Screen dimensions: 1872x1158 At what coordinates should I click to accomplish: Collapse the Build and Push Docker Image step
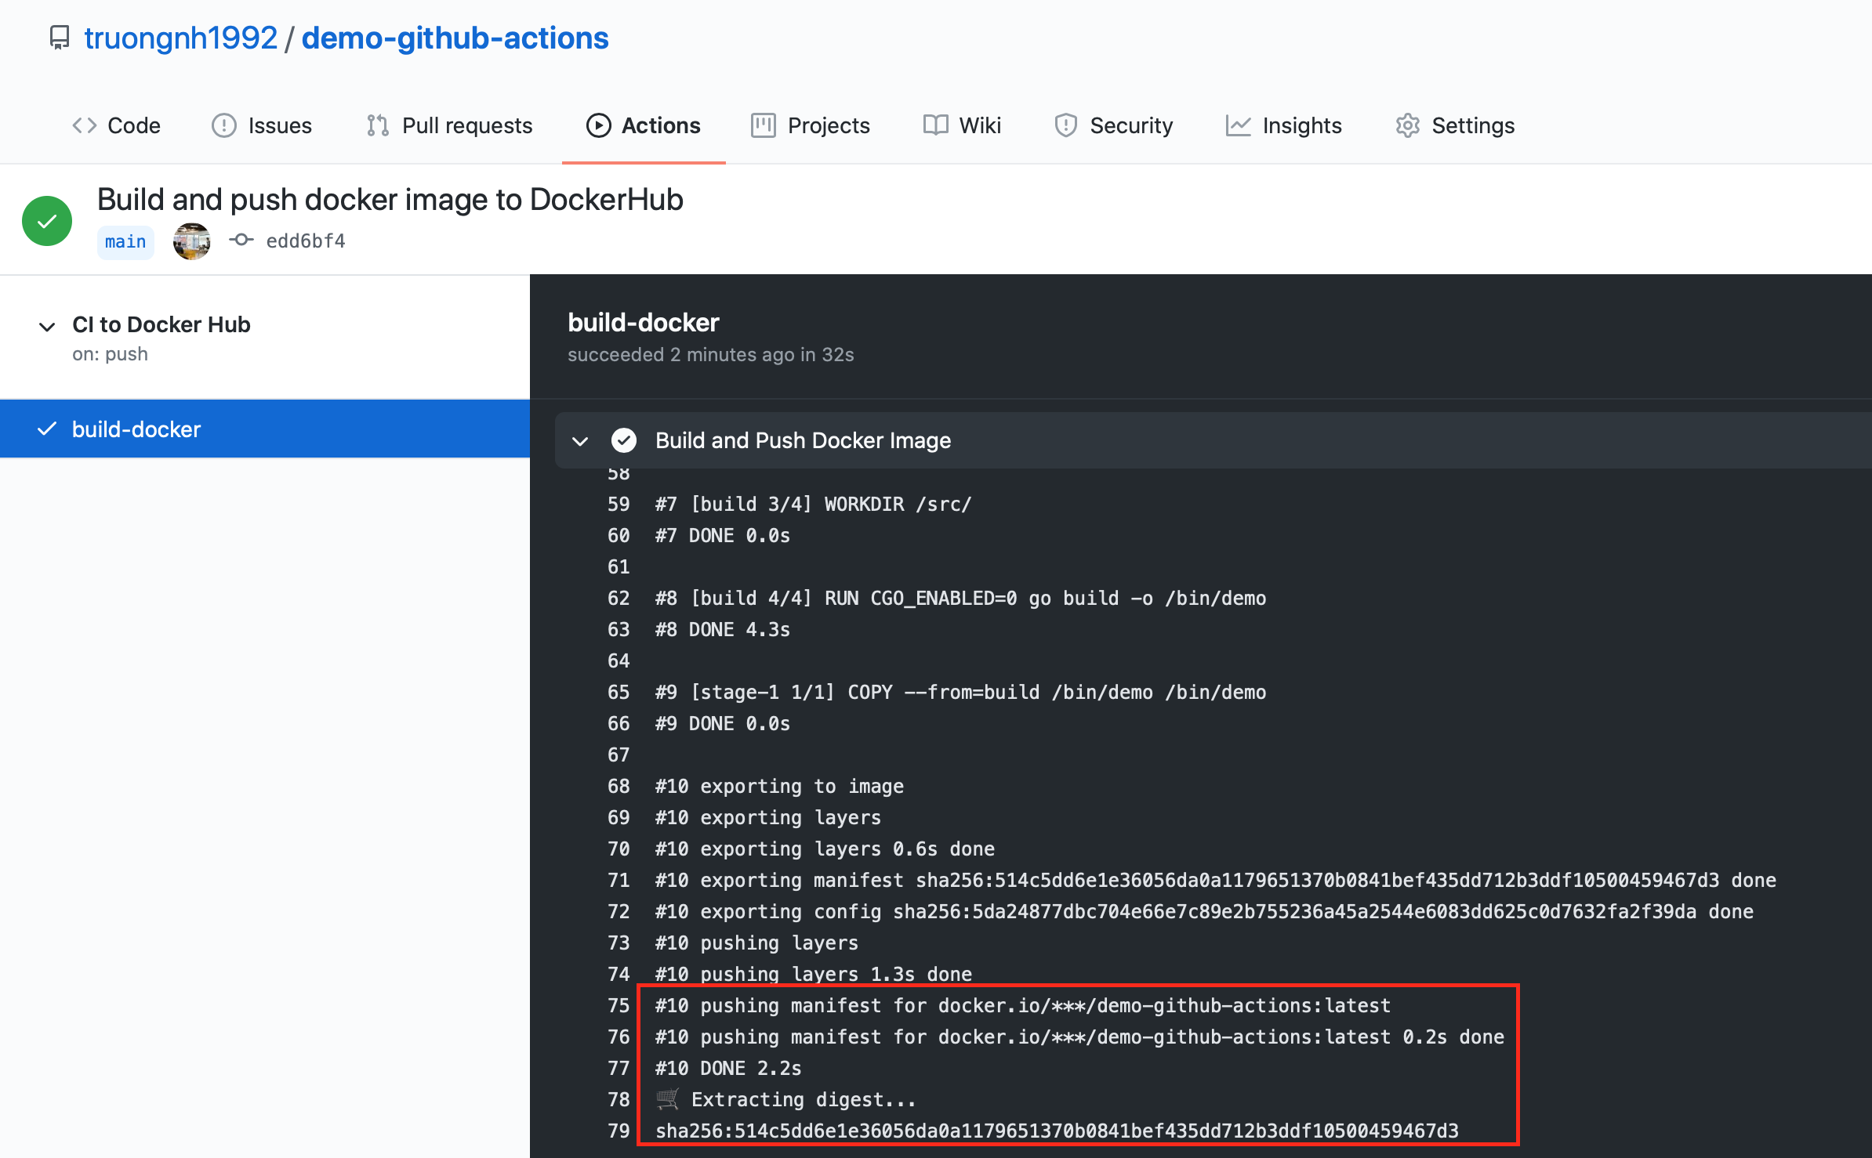(580, 441)
